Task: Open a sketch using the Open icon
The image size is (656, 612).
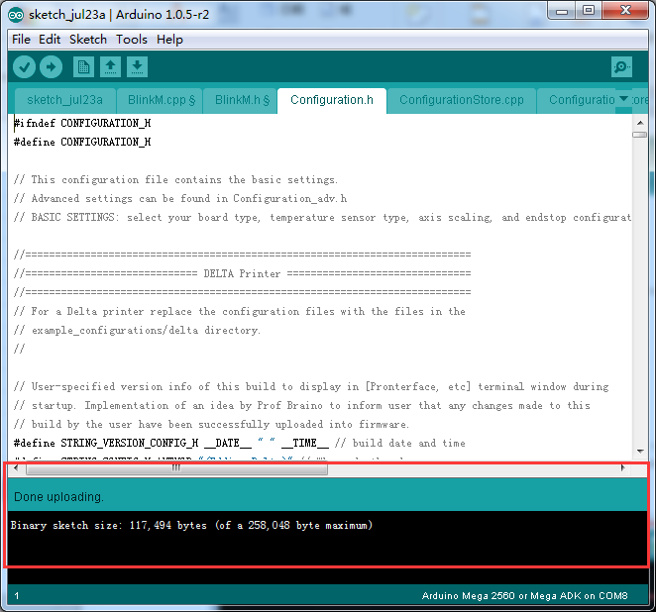Action: [x=110, y=67]
